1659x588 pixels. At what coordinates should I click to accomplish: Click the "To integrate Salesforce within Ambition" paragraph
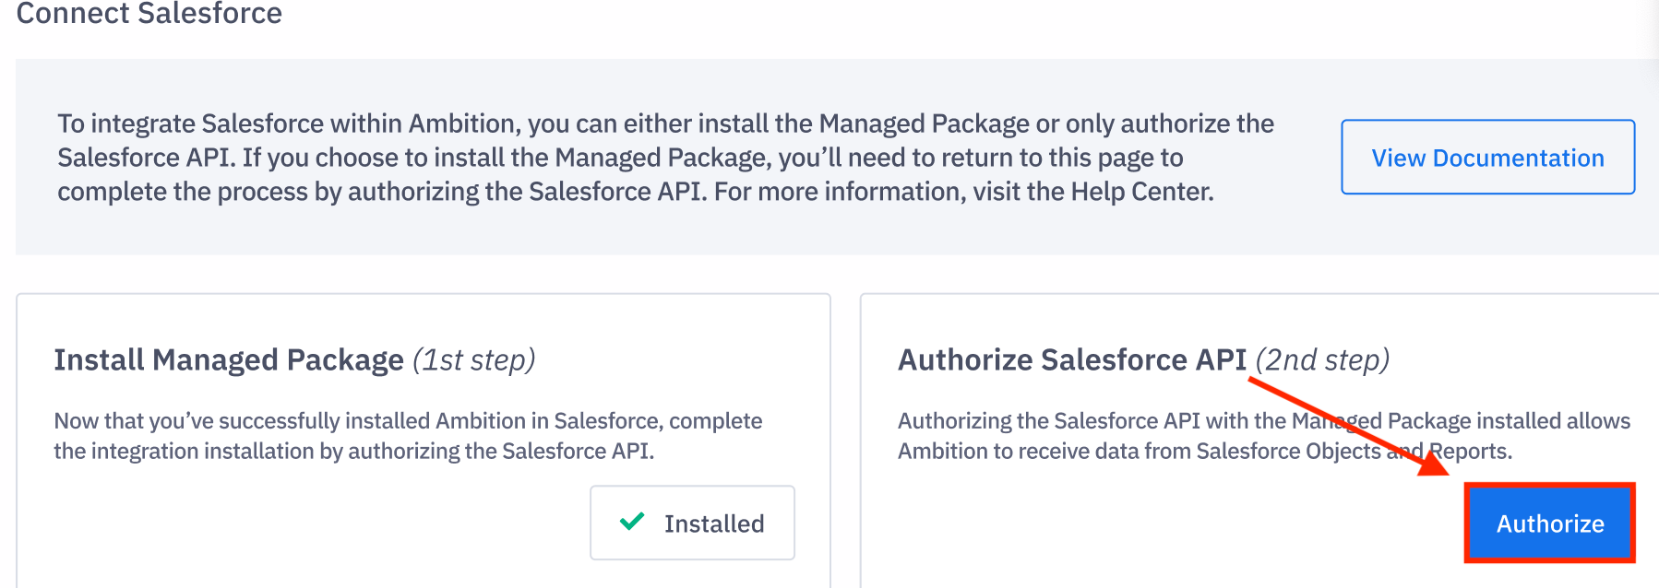pos(665,158)
